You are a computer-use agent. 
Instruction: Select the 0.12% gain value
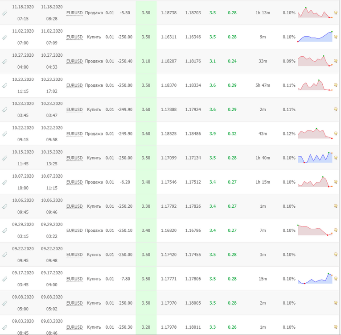[289, 134]
